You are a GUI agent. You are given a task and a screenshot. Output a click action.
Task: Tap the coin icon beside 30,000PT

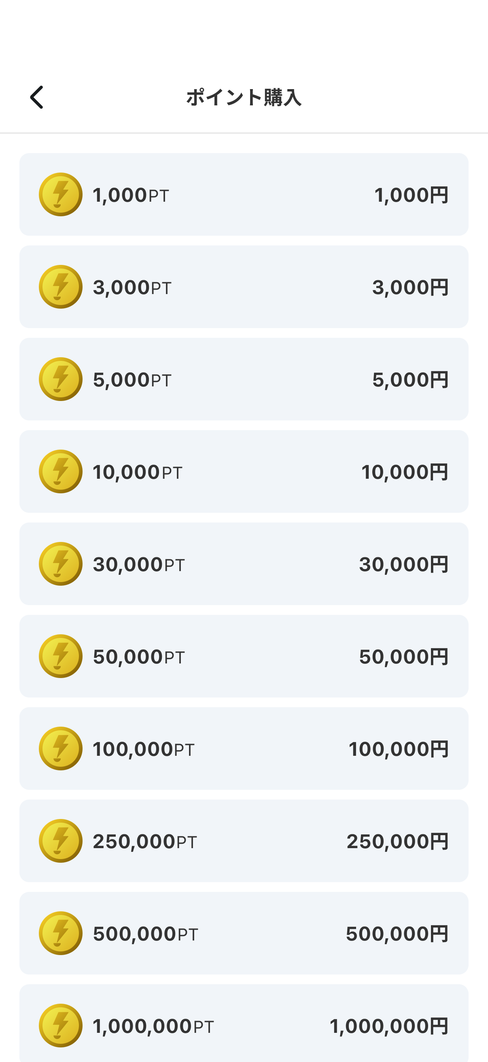(61, 563)
